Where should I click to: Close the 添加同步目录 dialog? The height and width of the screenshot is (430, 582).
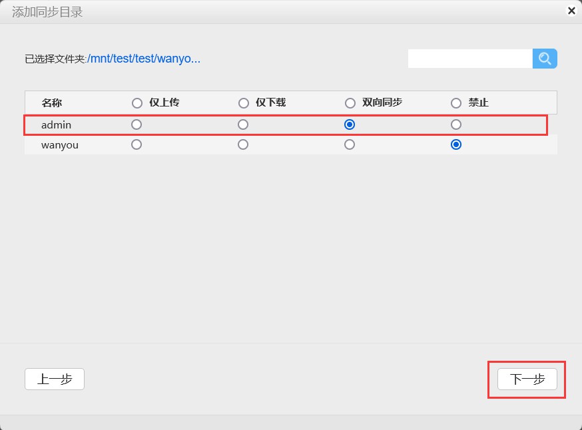[x=571, y=11]
